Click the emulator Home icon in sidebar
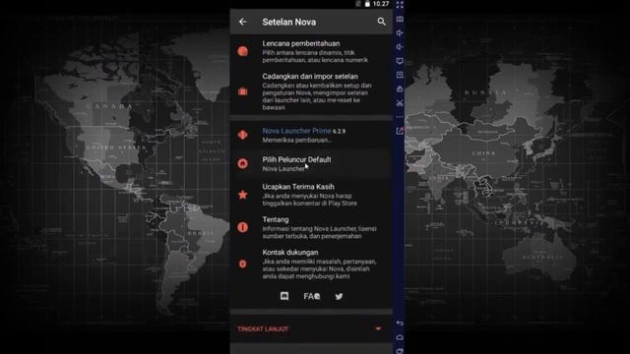The image size is (630, 354). pos(400,337)
